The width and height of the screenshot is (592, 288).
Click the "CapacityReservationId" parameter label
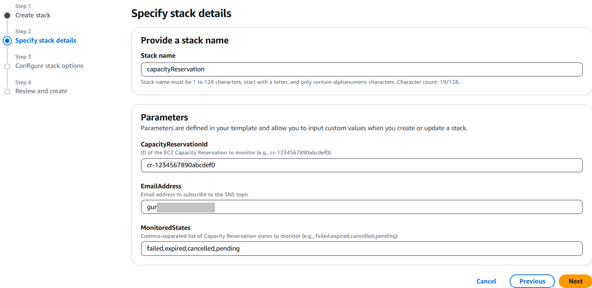point(174,144)
